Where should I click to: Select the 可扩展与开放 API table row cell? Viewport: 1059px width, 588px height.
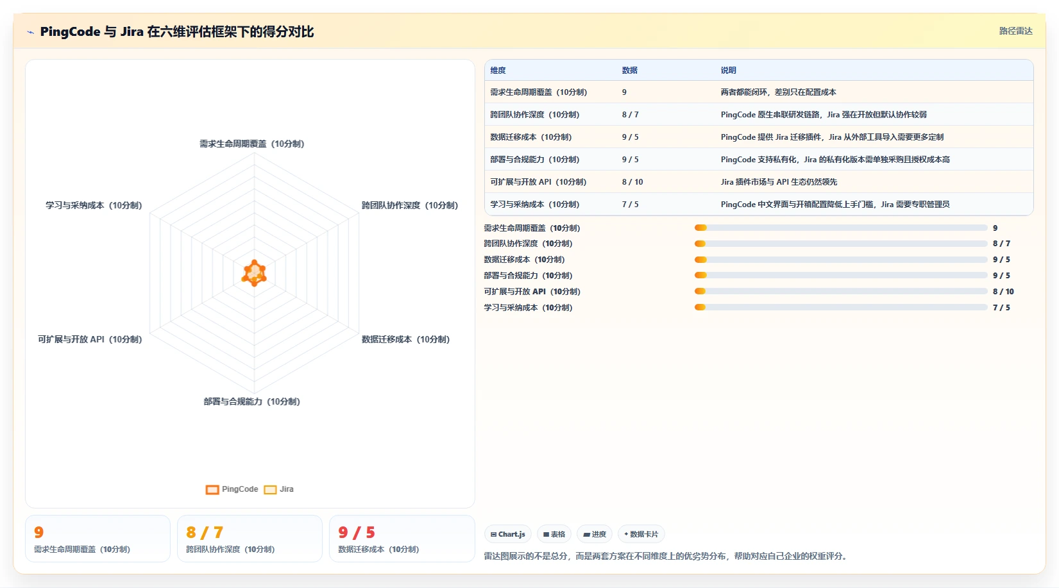539,182
